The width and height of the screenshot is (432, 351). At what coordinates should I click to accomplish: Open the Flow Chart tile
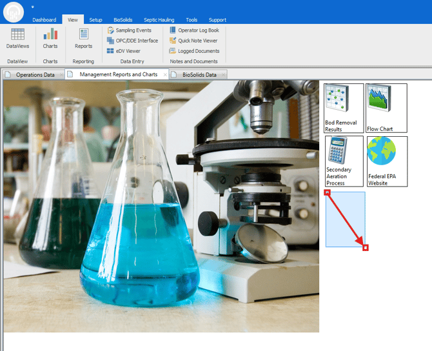pos(386,108)
